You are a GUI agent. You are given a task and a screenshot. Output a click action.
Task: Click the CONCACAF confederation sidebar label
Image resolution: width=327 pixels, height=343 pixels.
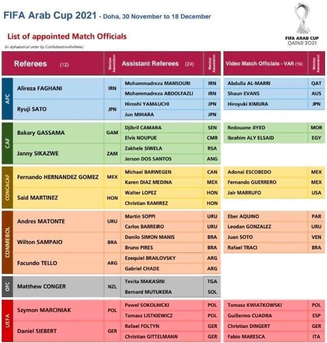tap(7, 187)
